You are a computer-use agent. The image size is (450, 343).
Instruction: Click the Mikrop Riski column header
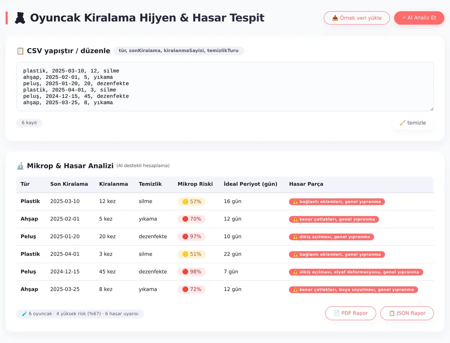195,184
